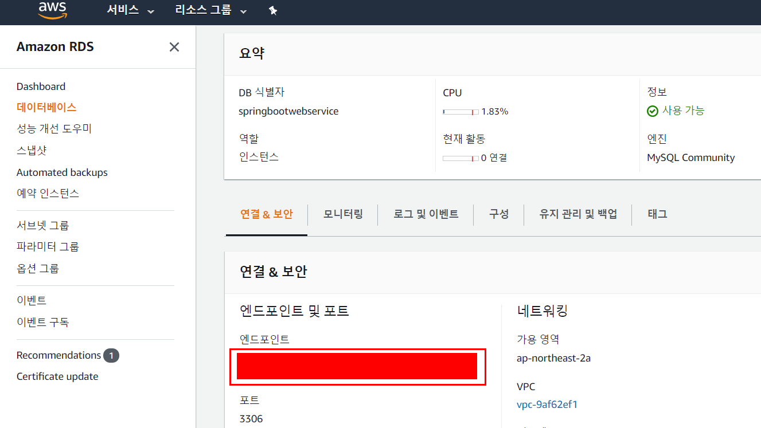Go to Dashboard in RDS sidebar
761x428 pixels.
(41, 87)
